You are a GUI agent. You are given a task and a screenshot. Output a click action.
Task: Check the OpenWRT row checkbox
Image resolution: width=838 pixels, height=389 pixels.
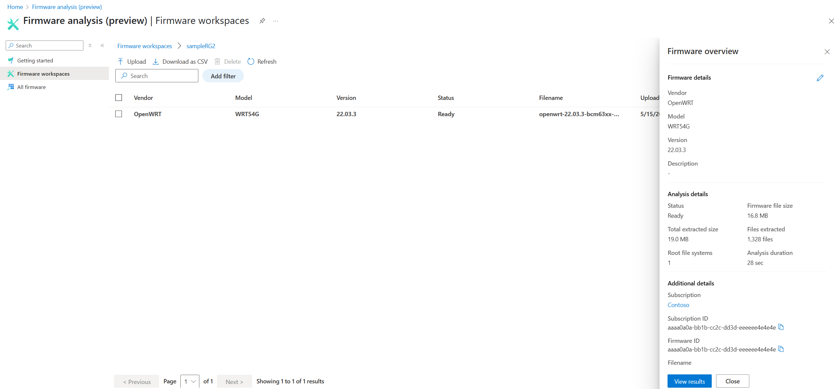[x=119, y=114]
